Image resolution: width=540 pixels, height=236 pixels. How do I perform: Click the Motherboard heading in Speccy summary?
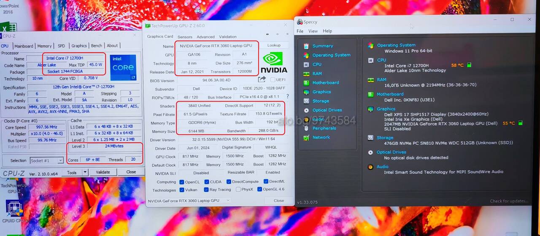[x=390, y=94]
